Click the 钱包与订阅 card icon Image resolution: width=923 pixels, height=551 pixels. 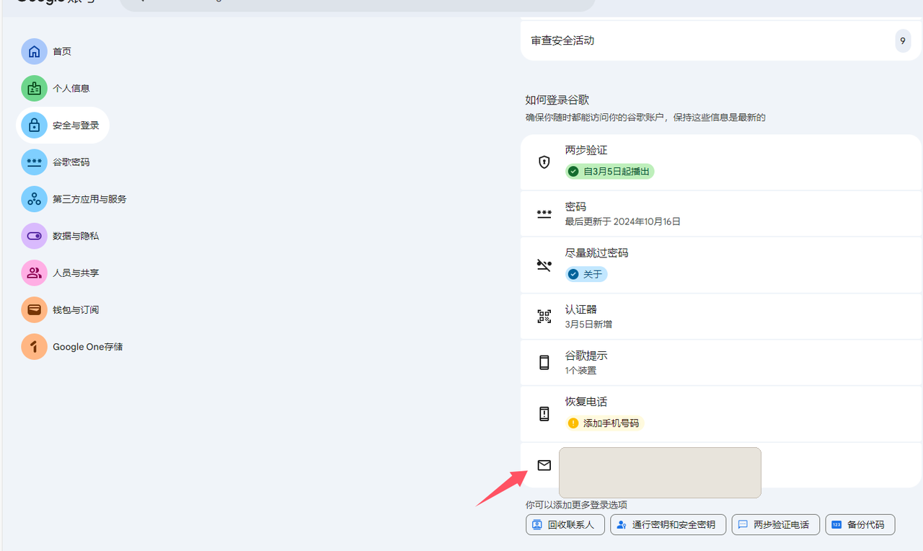(34, 309)
